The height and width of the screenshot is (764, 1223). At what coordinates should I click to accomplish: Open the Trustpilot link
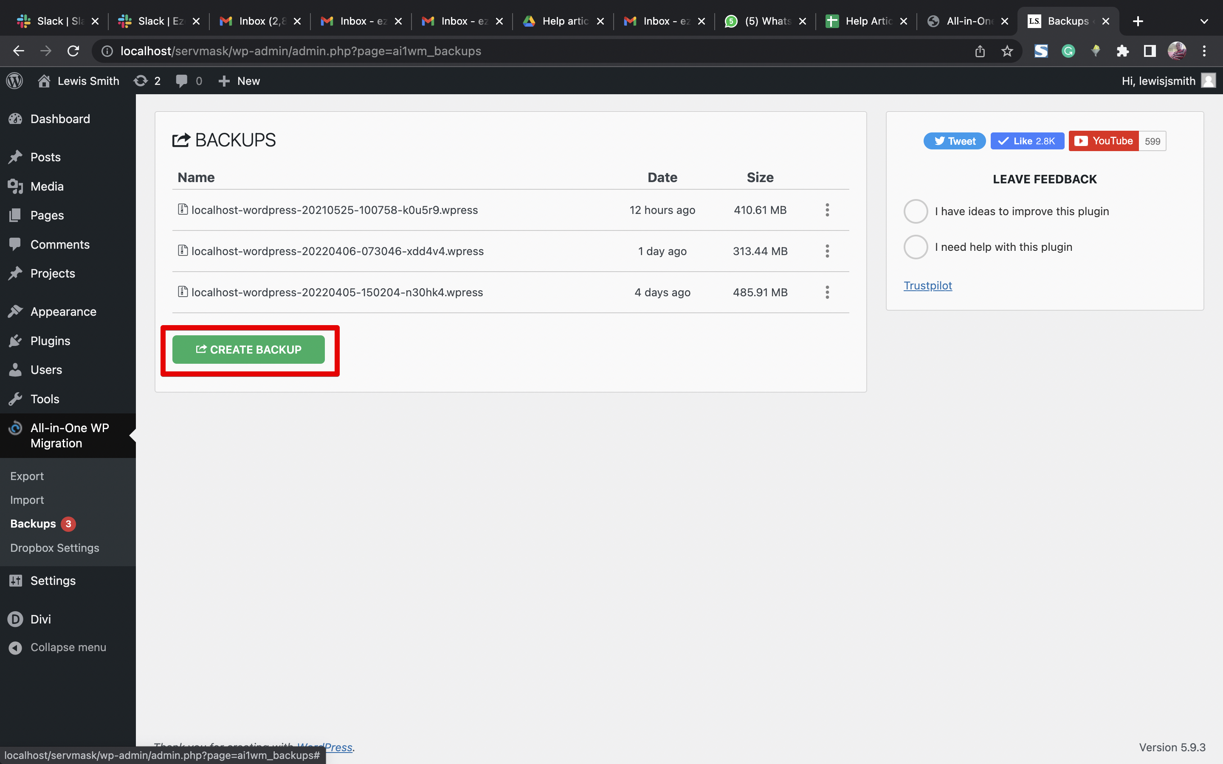pos(927,286)
